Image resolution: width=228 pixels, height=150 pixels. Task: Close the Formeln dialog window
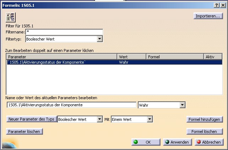[x=223, y=5]
